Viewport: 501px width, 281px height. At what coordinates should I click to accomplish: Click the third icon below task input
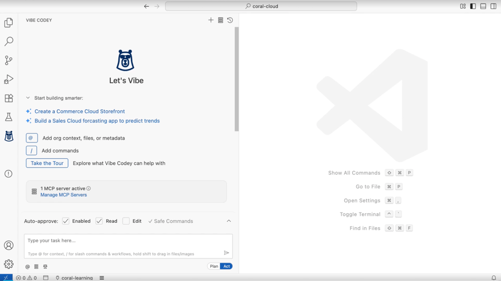pos(46,267)
